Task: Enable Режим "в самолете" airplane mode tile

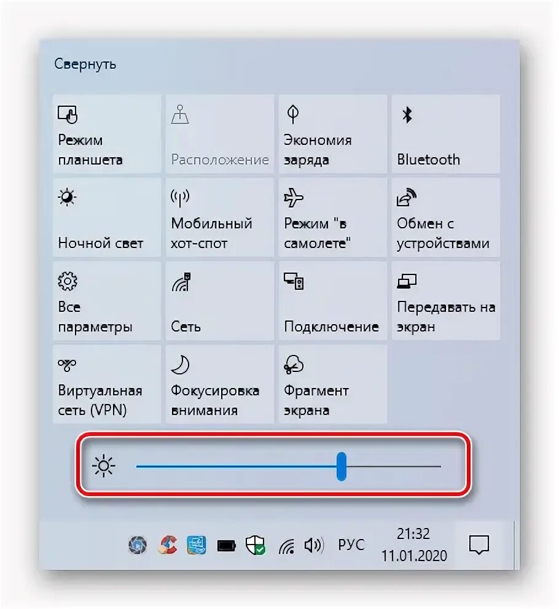Action: [x=333, y=217]
